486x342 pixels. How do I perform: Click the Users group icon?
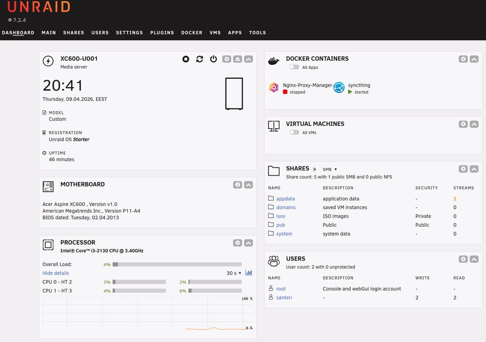pos(274,261)
